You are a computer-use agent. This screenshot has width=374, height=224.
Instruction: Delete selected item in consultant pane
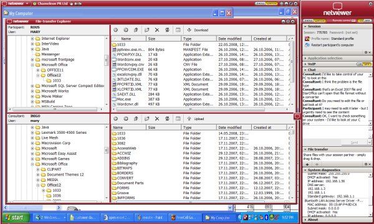coord(157,119)
